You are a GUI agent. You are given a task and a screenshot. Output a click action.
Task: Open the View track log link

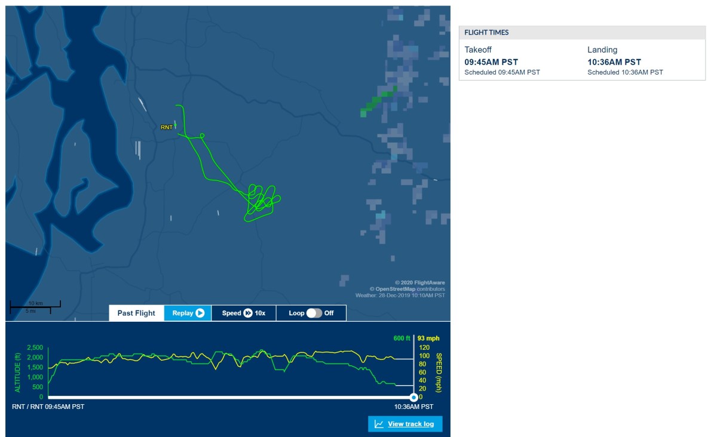[x=410, y=424]
